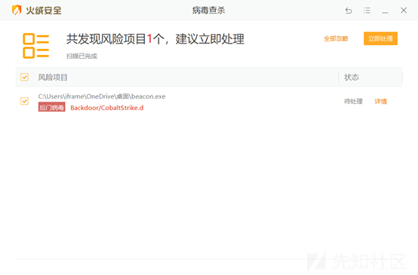The width and height of the screenshot is (418, 275).
Task: Click the back arrow icon in title bar
Action: [x=349, y=11]
